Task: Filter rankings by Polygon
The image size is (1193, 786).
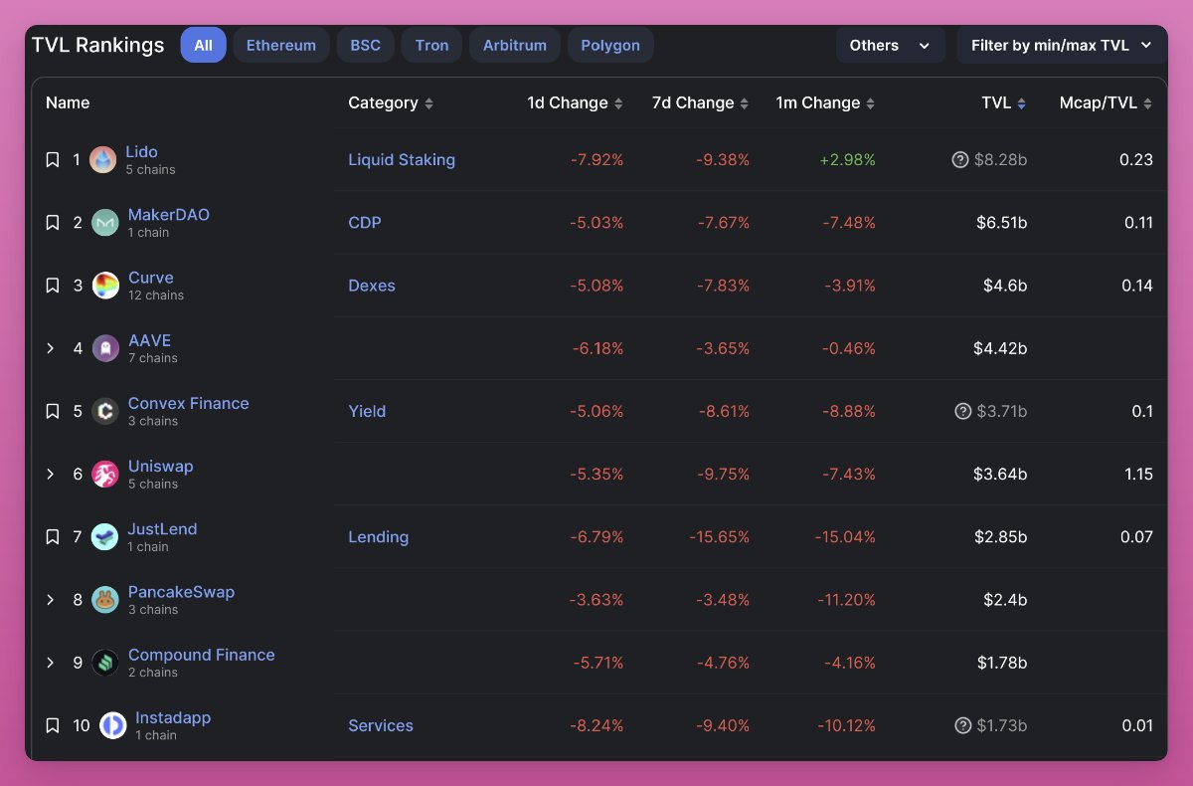Action: tap(610, 45)
